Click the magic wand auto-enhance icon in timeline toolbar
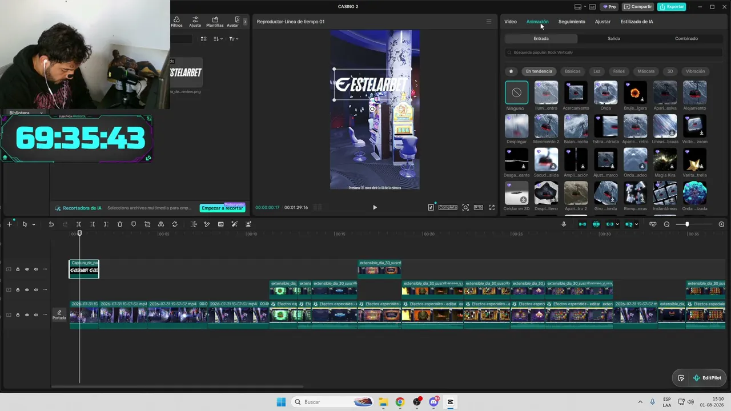 pyautogui.click(x=234, y=224)
